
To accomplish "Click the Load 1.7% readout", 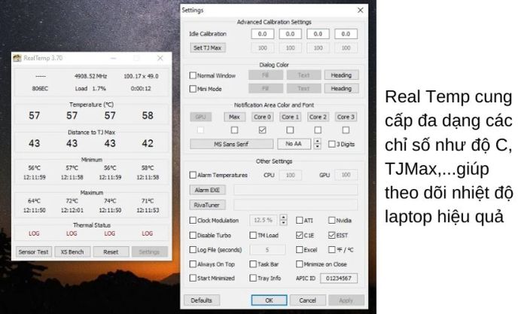I will click(x=90, y=88).
